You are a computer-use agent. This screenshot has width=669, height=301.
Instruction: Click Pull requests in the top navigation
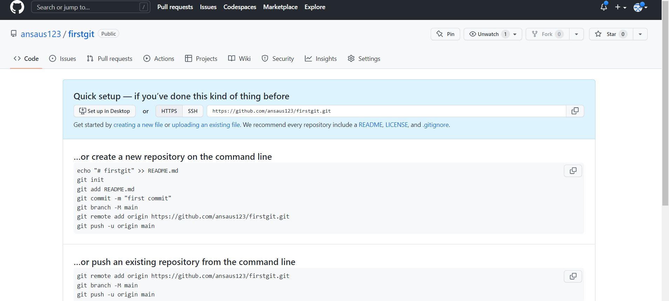coord(175,7)
